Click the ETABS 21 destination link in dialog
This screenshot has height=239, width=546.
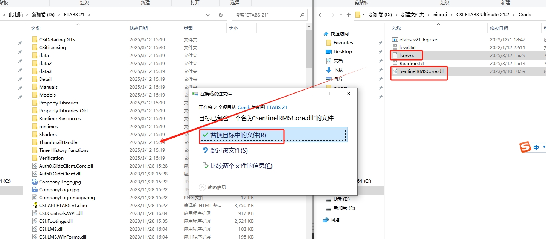277,107
